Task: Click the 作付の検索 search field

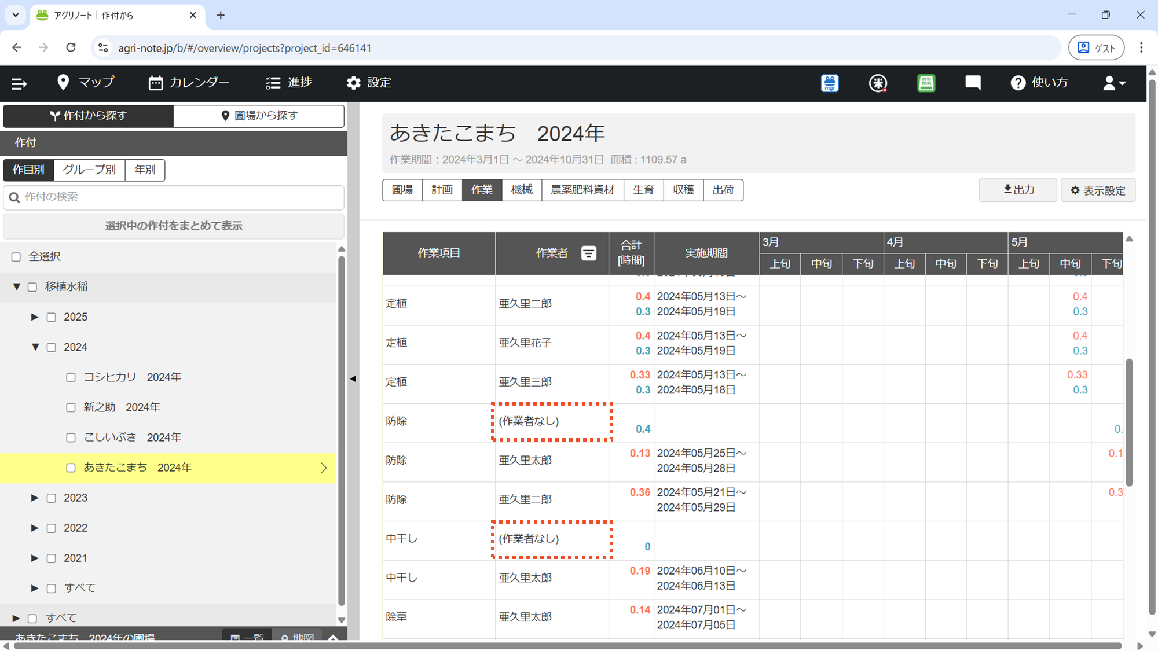Action: coord(174,197)
